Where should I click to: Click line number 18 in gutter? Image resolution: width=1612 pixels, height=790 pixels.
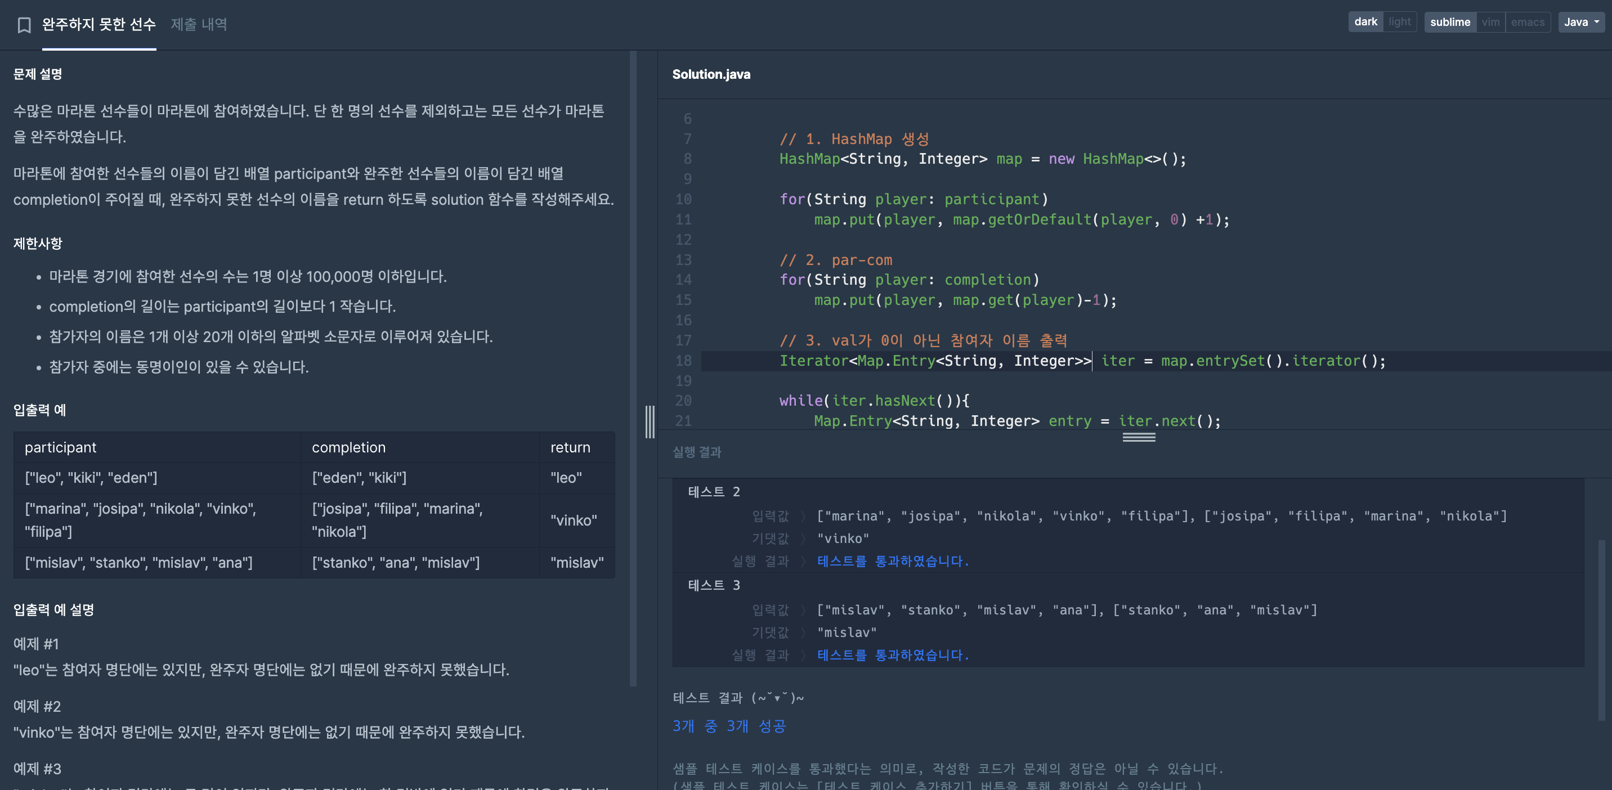point(683,361)
